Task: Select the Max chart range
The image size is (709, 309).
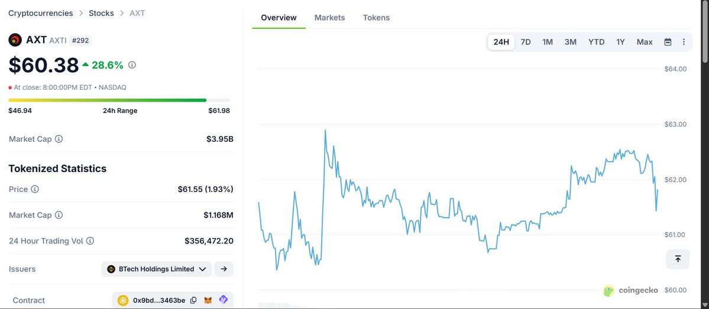Action: [x=645, y=42]
